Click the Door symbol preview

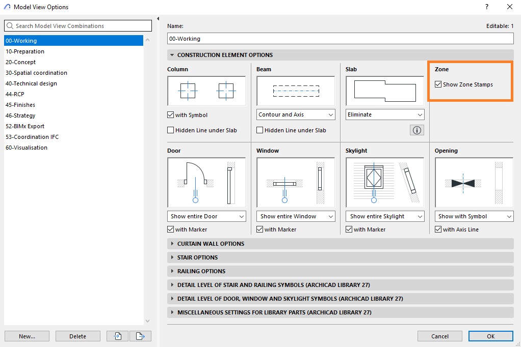coord(206,183)
